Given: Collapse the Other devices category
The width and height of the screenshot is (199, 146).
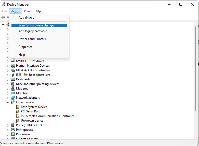Looking at the screenshot, I should click(x=8, y=102).
